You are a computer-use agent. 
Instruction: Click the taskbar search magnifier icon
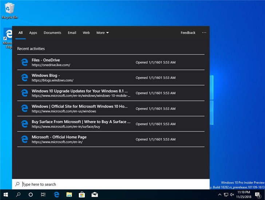18,195
